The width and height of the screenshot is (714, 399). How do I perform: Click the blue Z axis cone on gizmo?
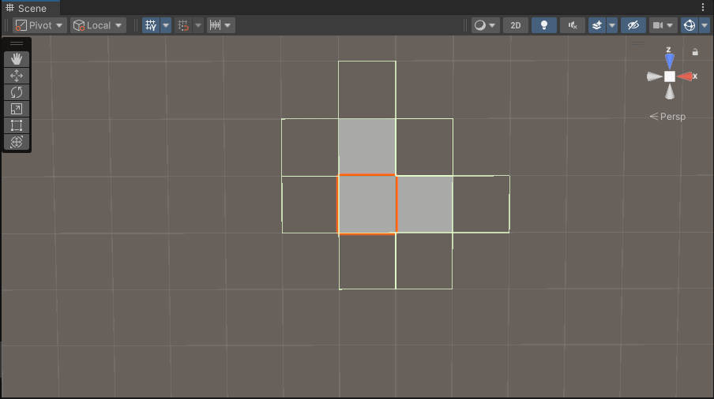click(670, 60)
